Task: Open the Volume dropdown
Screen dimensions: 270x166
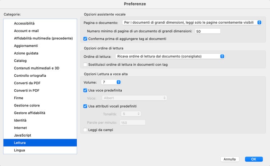Action: (x=111, y=82)
